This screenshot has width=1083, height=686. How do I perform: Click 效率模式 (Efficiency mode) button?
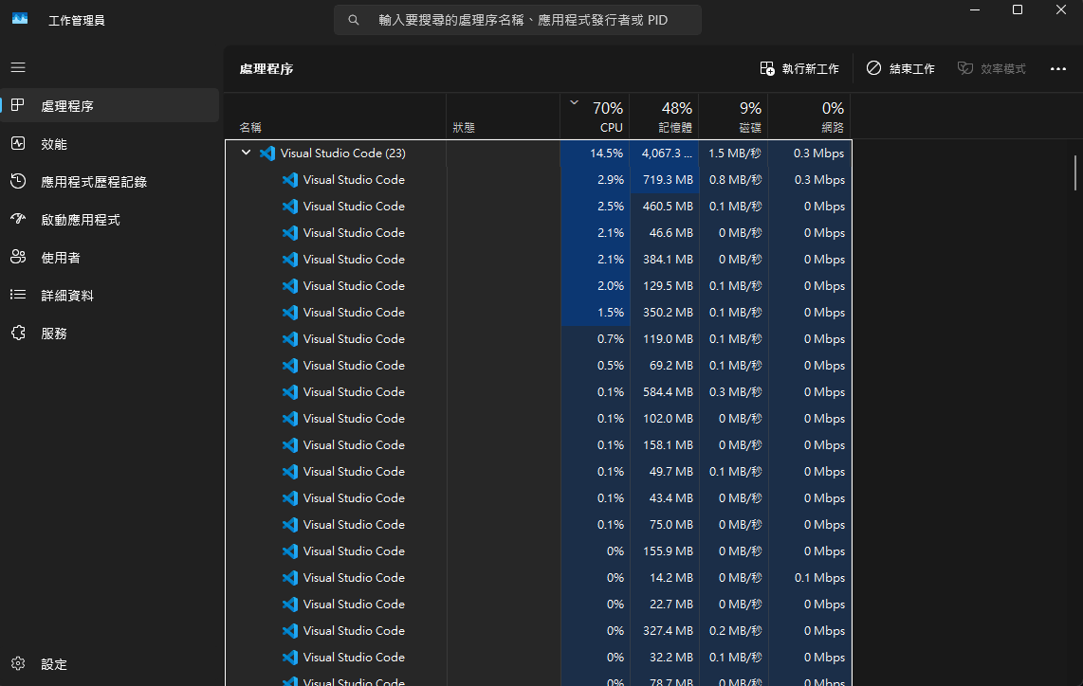(x=991, y=68)
